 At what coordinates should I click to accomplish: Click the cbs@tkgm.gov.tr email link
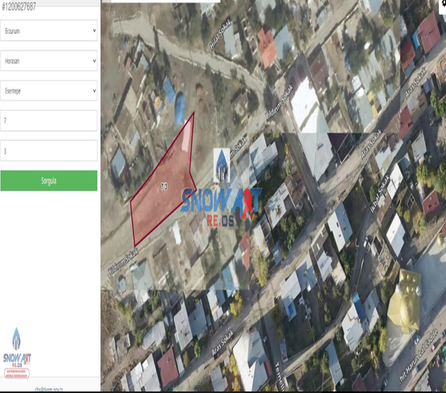(49, 389)
